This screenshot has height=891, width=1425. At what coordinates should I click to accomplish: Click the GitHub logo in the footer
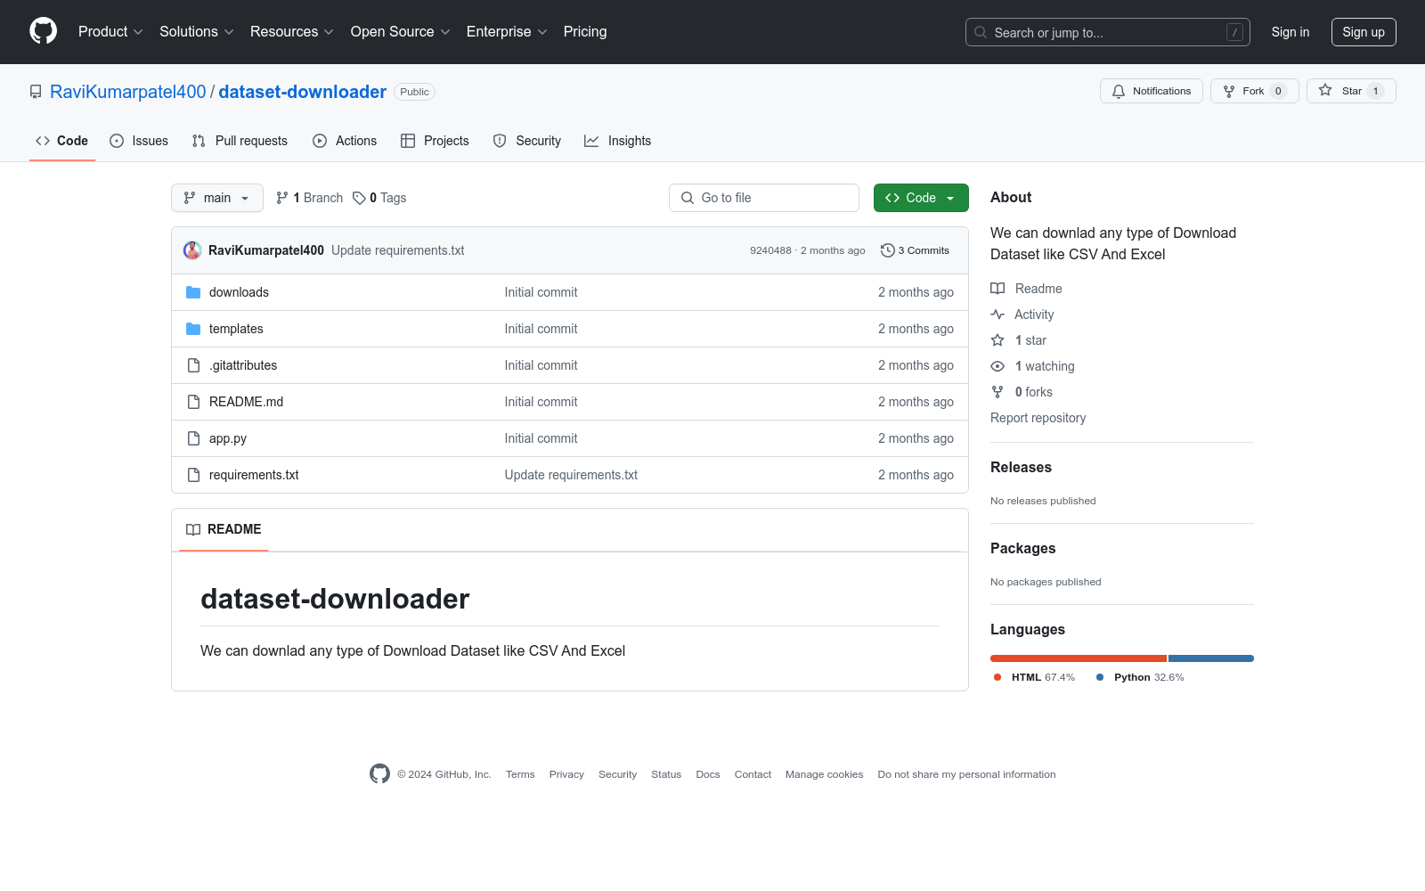[x=380, y=774]
